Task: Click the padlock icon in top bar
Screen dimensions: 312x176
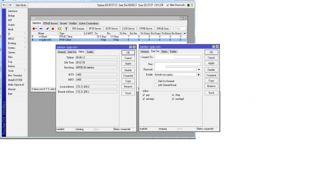Action: pos(192,5)
